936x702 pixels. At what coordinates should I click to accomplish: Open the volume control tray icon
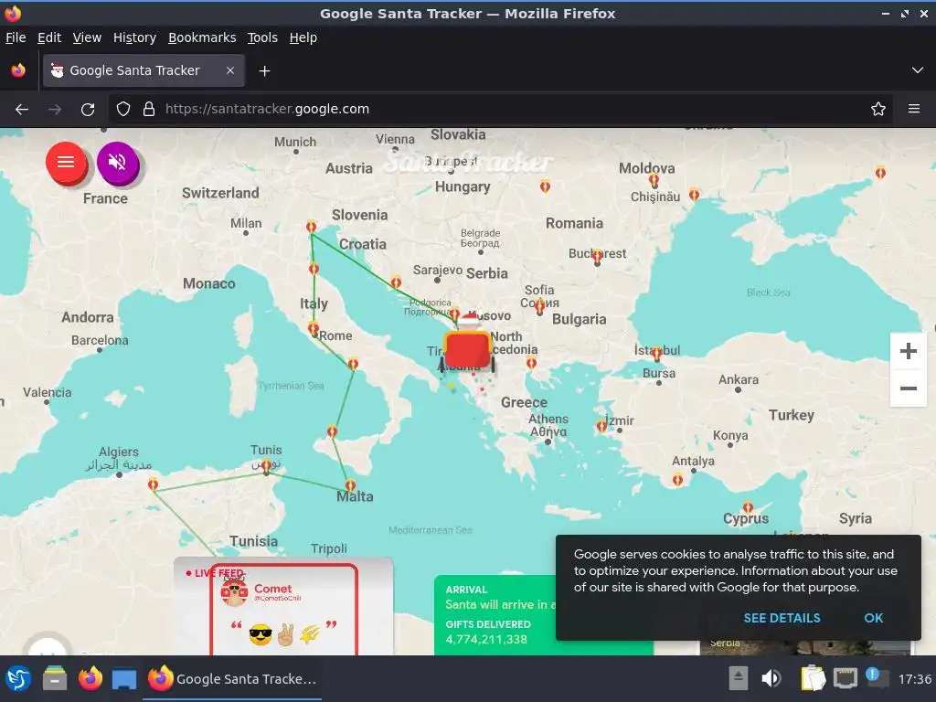[771, 679]
